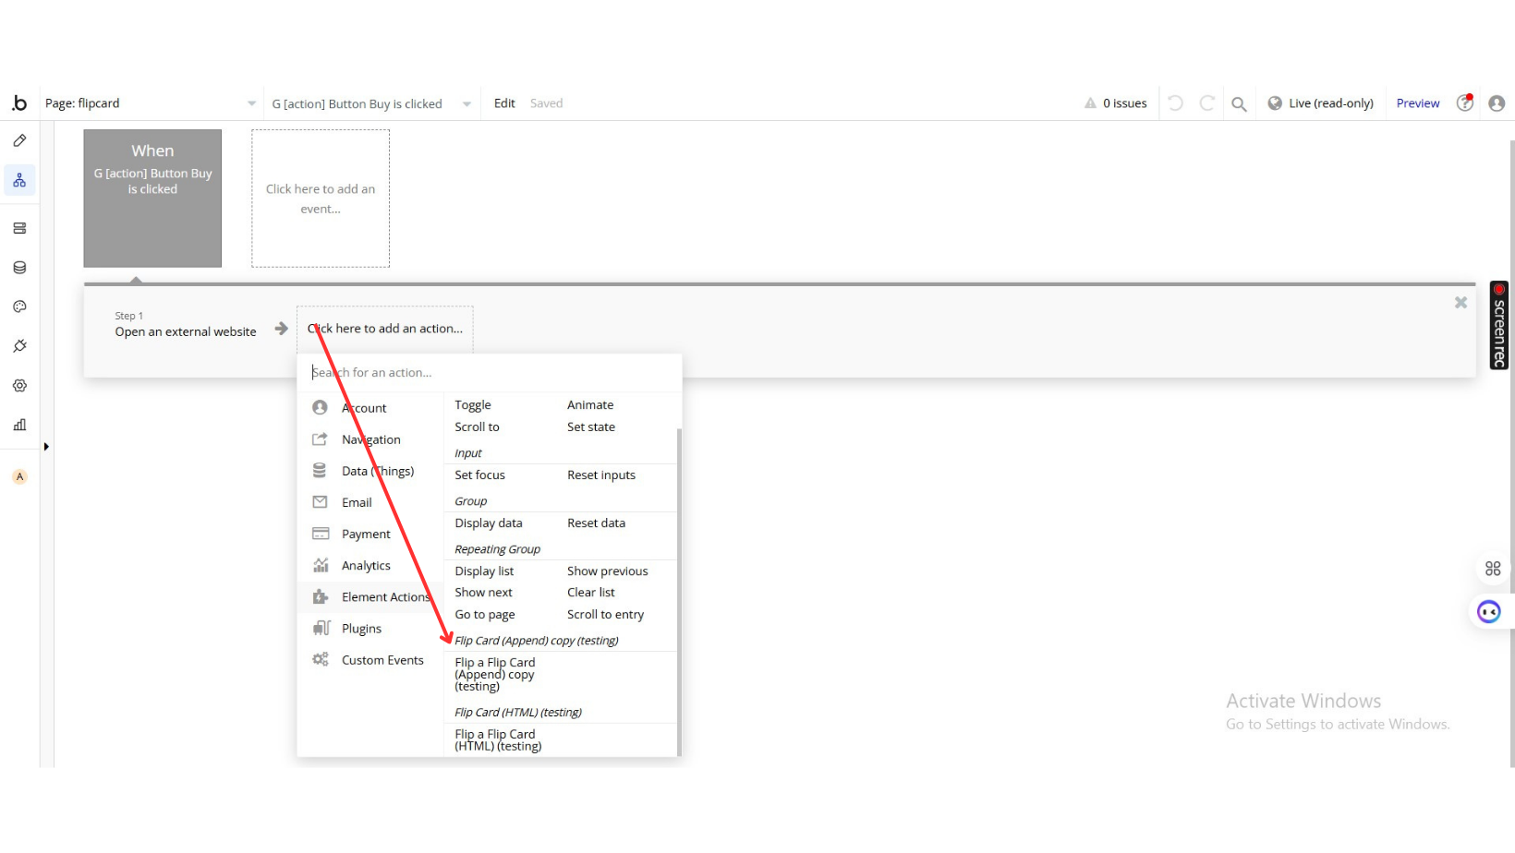Image resolution: width=1515 pixels, height=853 pixels.
Task: Expand the left sidebar arrow
Action: coord(46,447)
